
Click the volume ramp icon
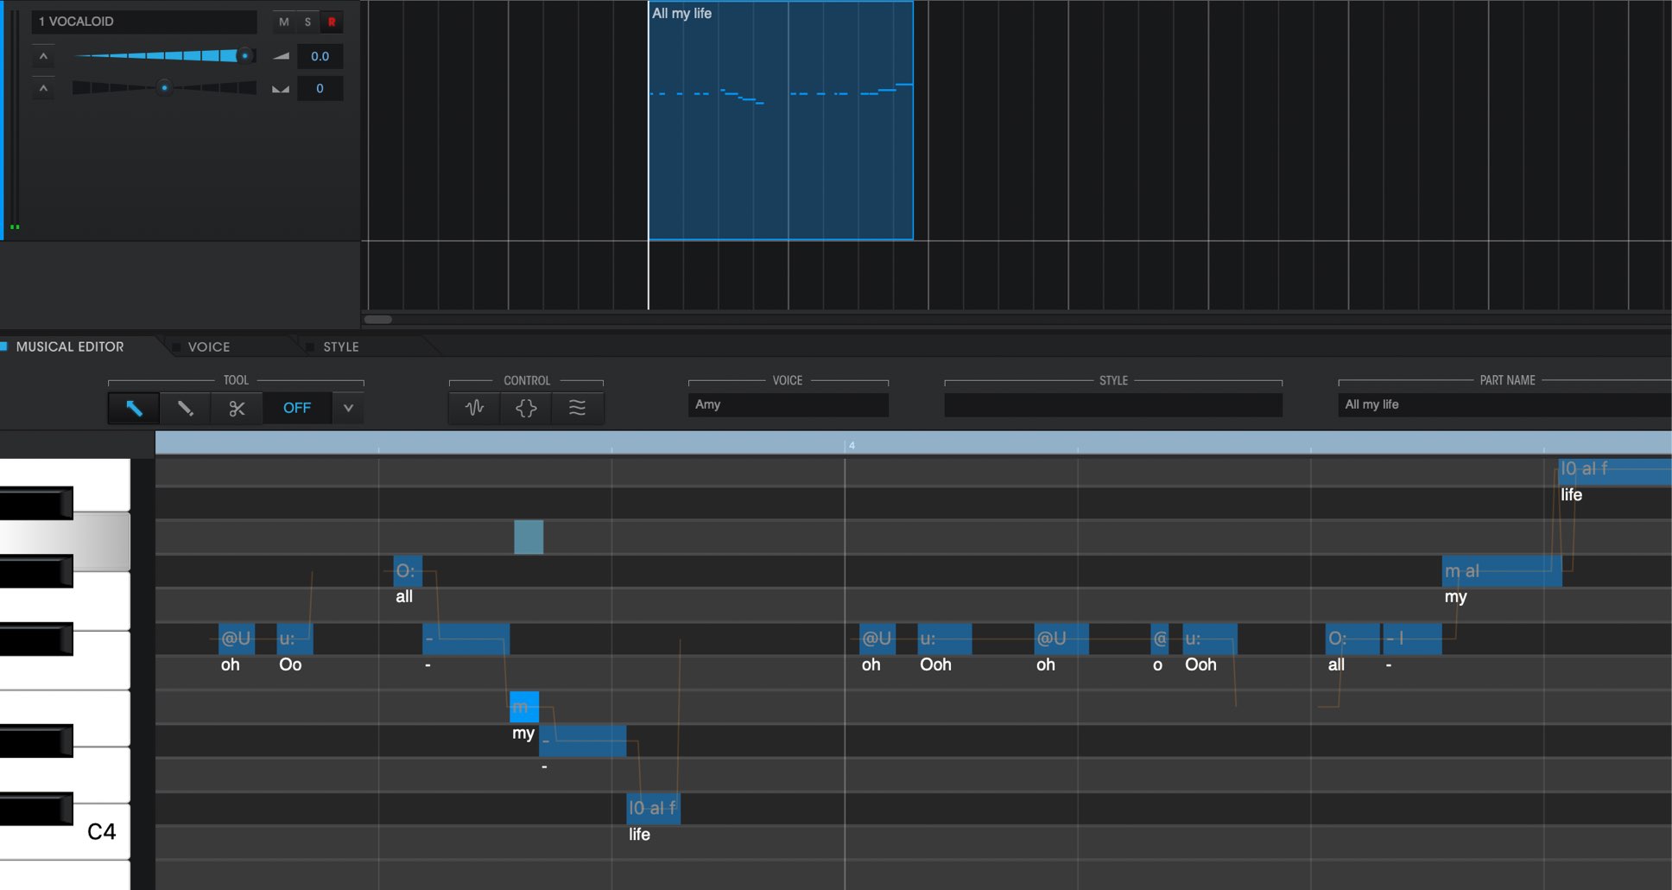point(281,56)
